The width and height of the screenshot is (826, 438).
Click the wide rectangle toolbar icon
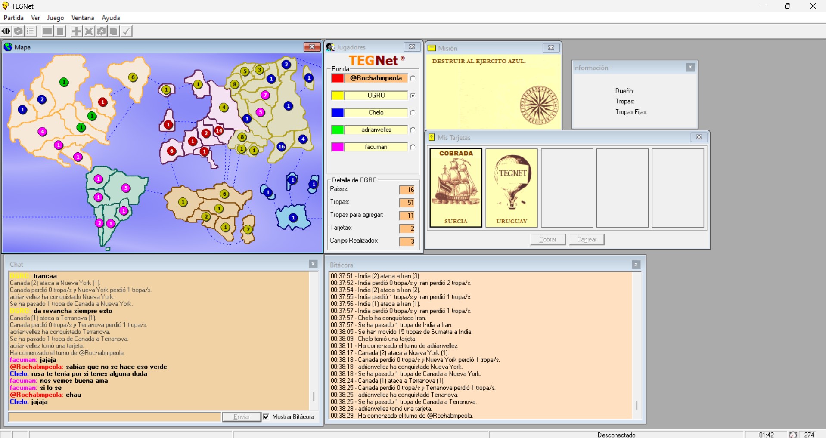[x=47, y=31]
